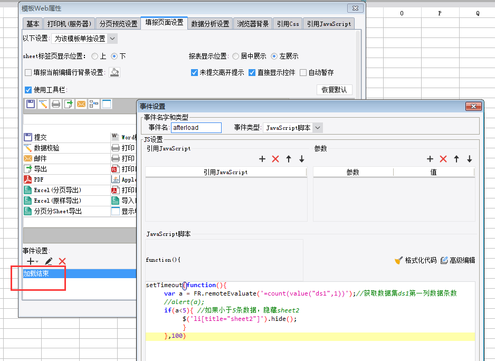
Task: Uncheck the 使用工具栏 checkbox
Action: [x=28, y=90]
